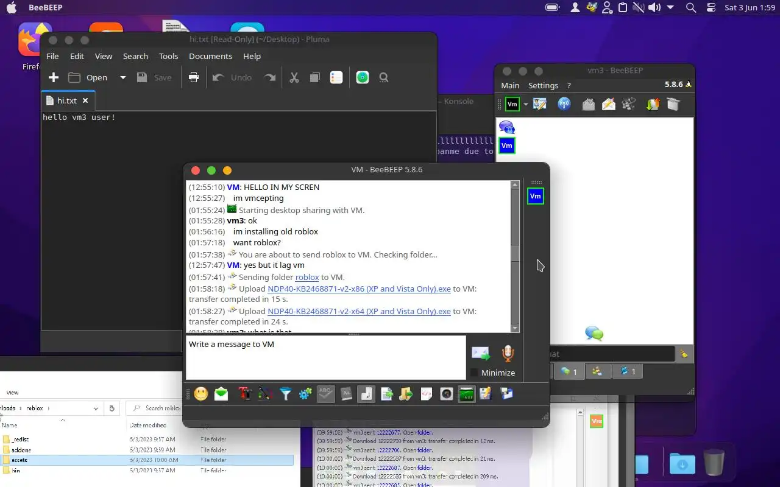Open Tools menu in Pluma

pos(168,56)
